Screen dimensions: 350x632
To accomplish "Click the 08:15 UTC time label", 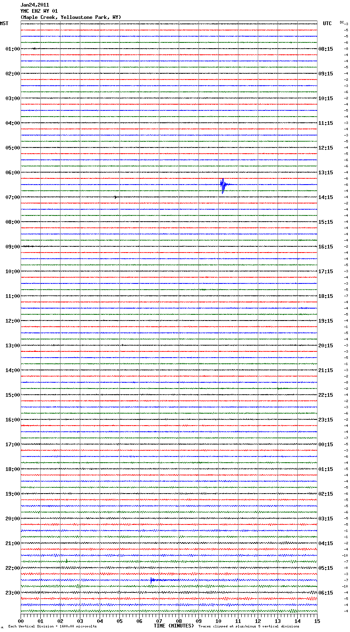I will 326,49.
